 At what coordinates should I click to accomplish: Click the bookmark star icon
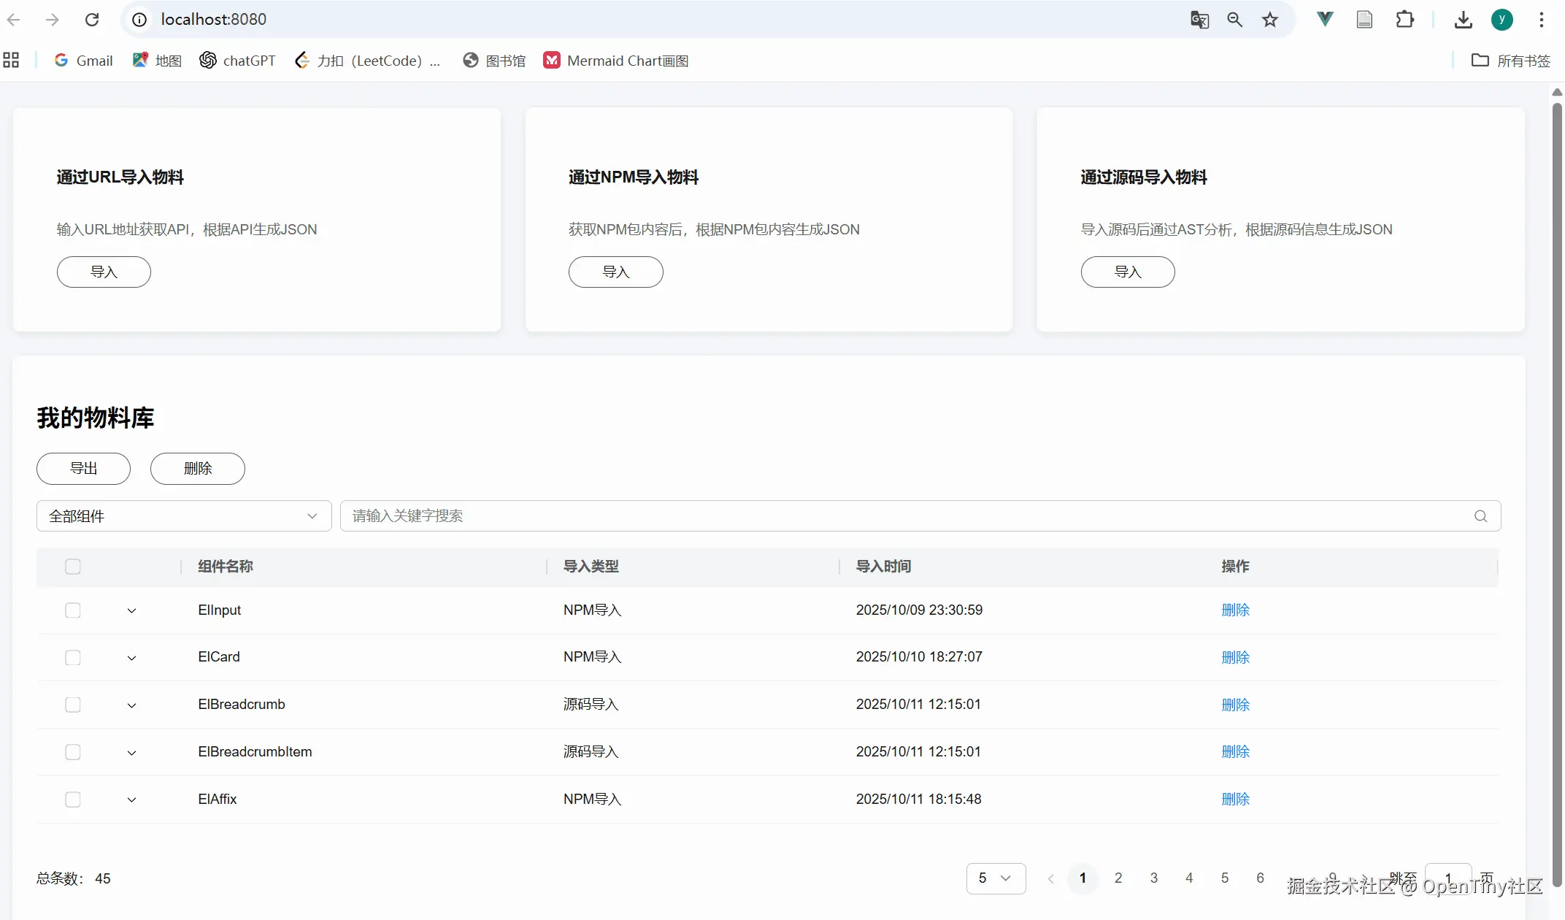pos(1270,20)
